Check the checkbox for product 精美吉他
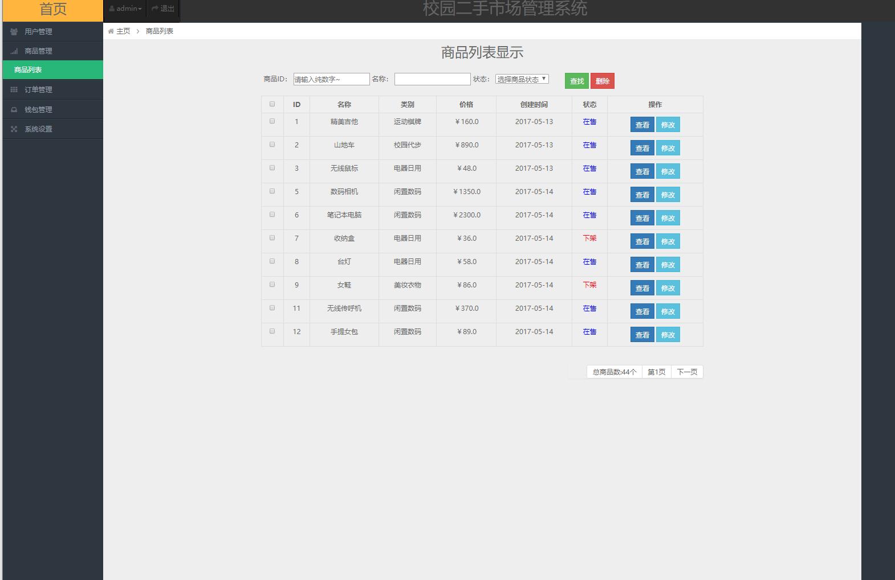This screenshot has height=580, width=895. 272,121
